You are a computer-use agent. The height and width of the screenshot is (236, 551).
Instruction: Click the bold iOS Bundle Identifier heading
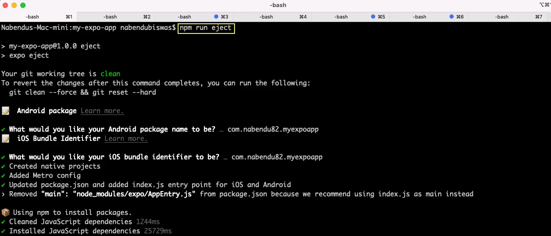(x=59, y=139)
